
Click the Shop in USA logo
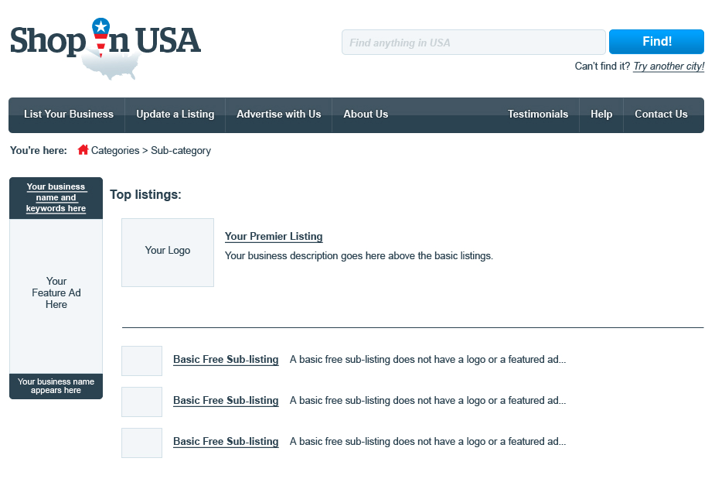(x=105, y=46)
